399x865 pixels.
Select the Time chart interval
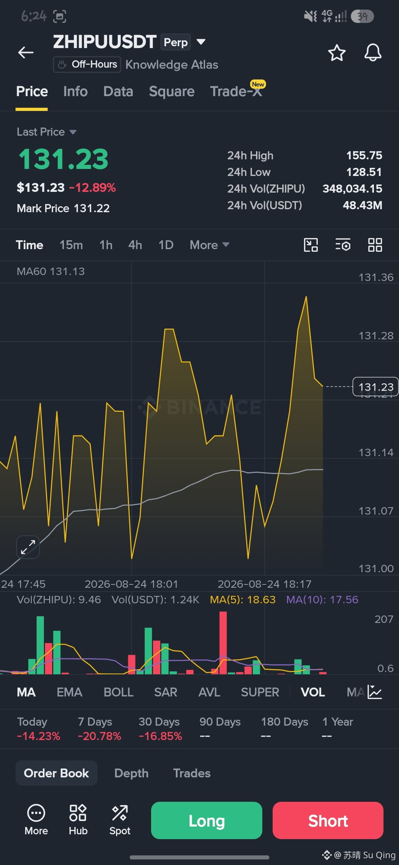(30, 245)
